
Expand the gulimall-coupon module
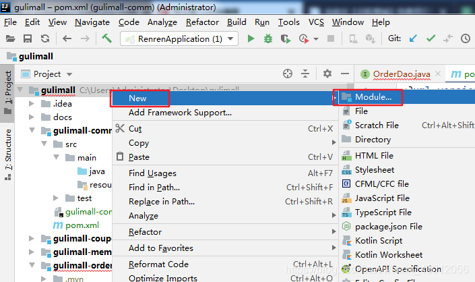pos(31,239)
